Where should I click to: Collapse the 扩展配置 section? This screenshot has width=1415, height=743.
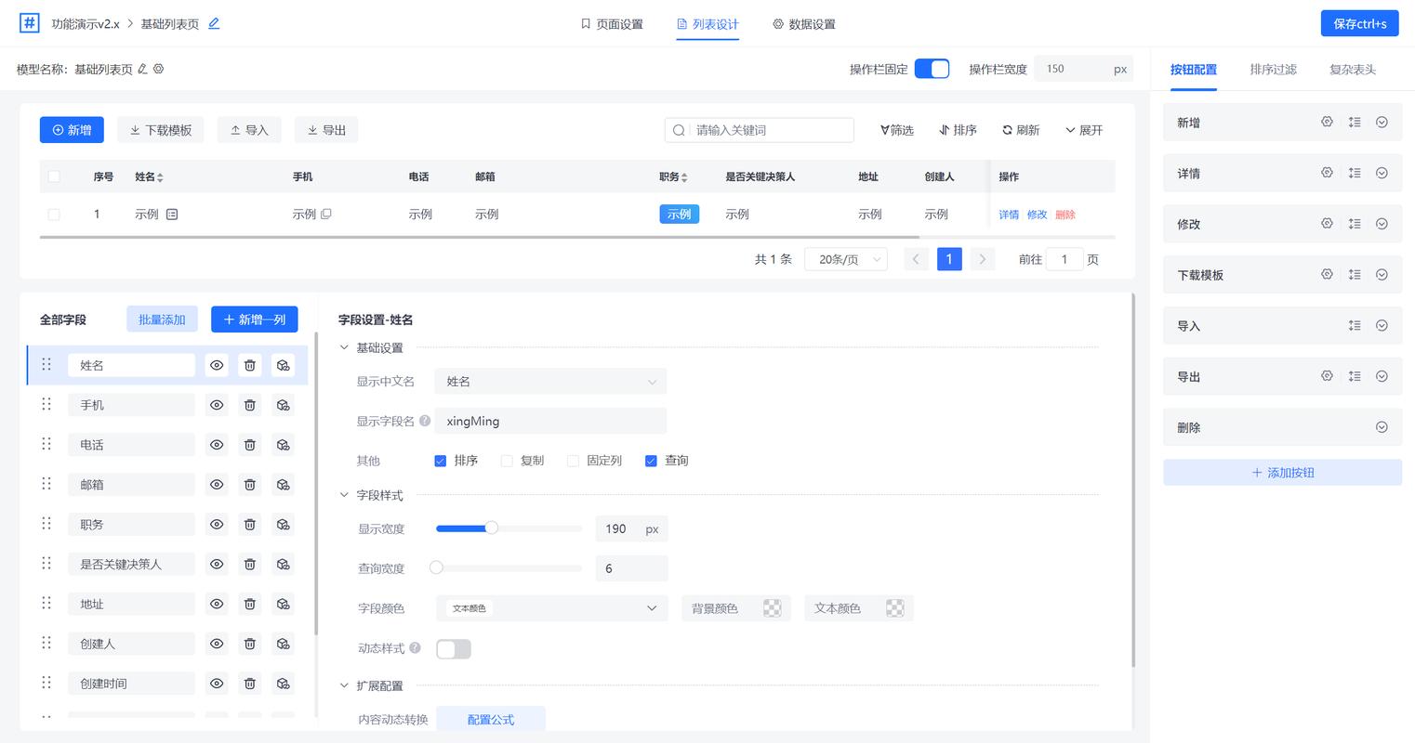(x=344, y=685)
